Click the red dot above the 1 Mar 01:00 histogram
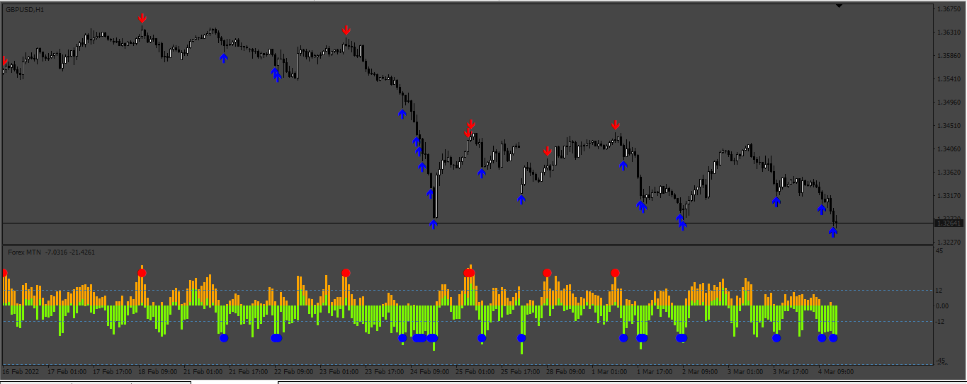 [615, 273]
